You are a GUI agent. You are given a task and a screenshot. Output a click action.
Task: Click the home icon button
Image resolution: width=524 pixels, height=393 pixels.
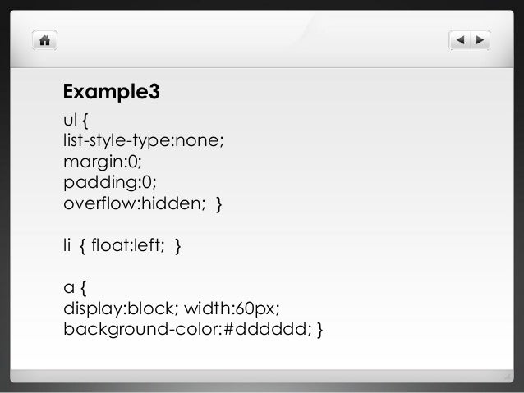(45, 40)
